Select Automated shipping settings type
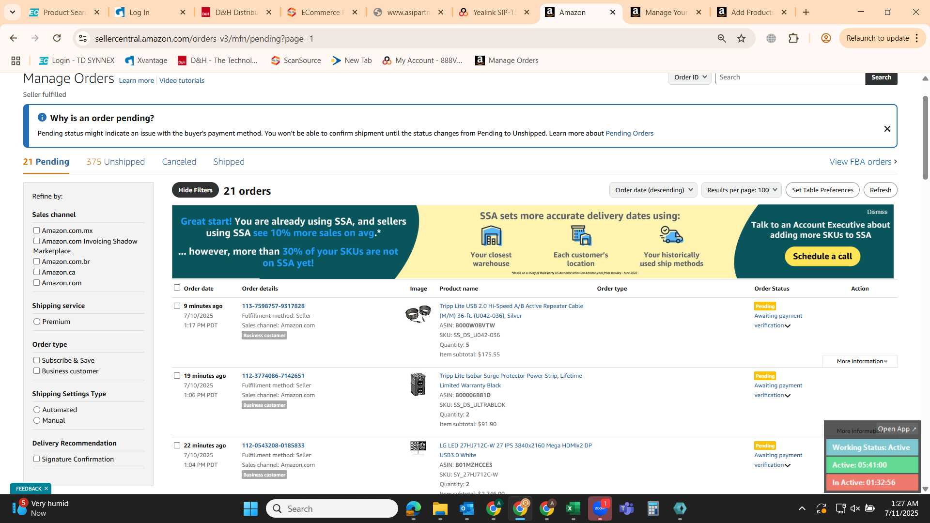Viewport: 930px width, 523px height. coord(37,410)
